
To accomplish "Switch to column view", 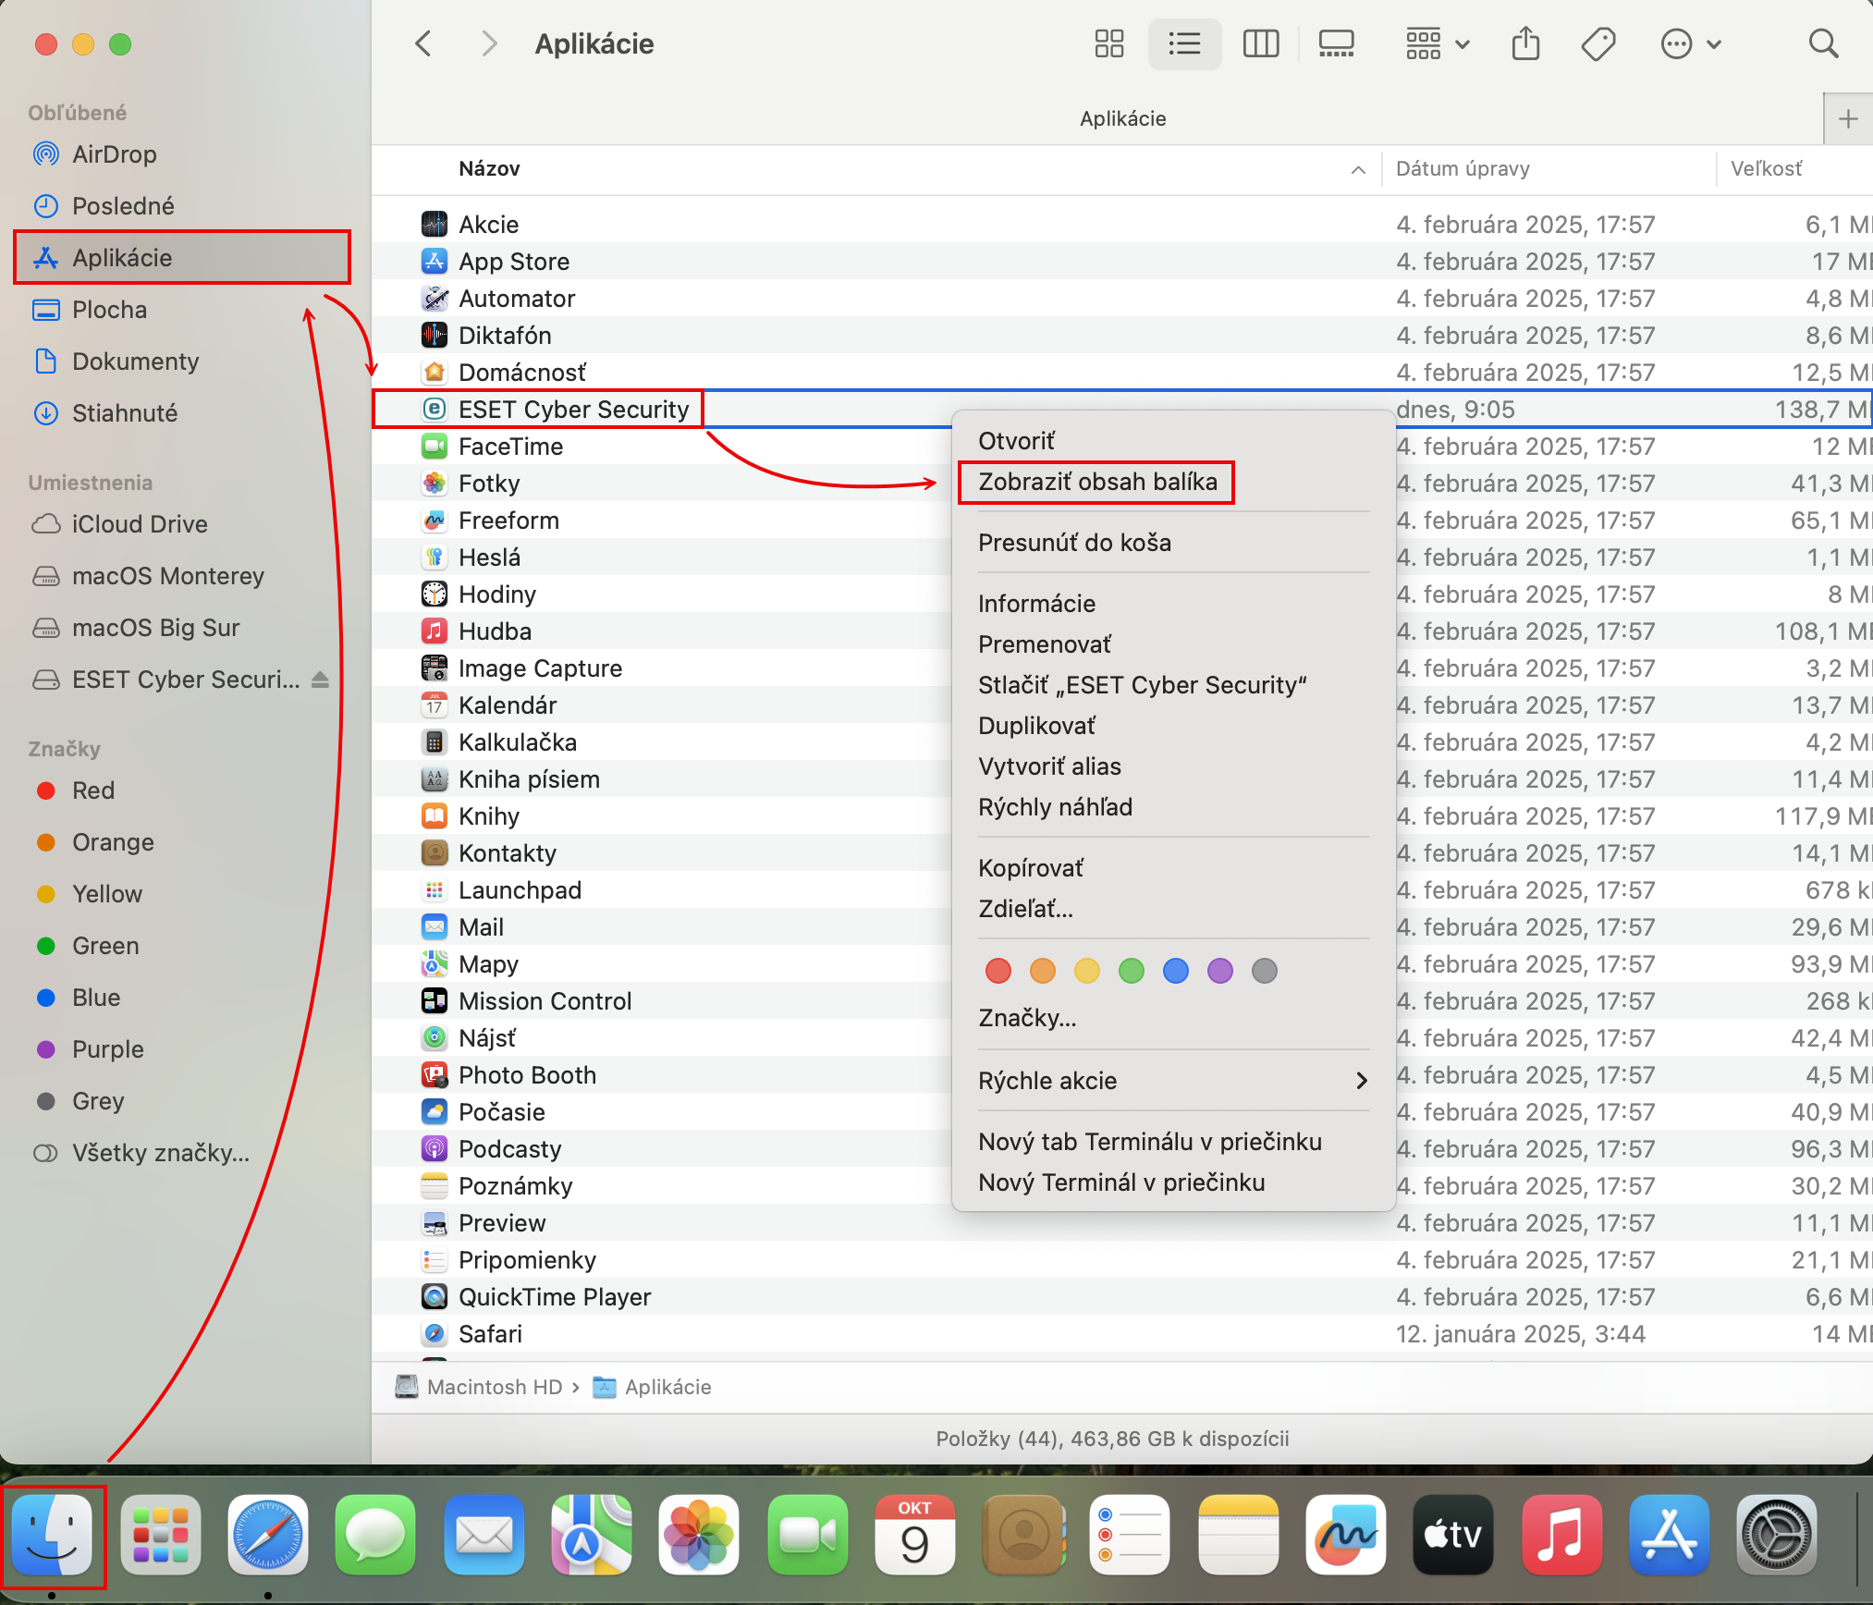I will (x=1260, y=43).
